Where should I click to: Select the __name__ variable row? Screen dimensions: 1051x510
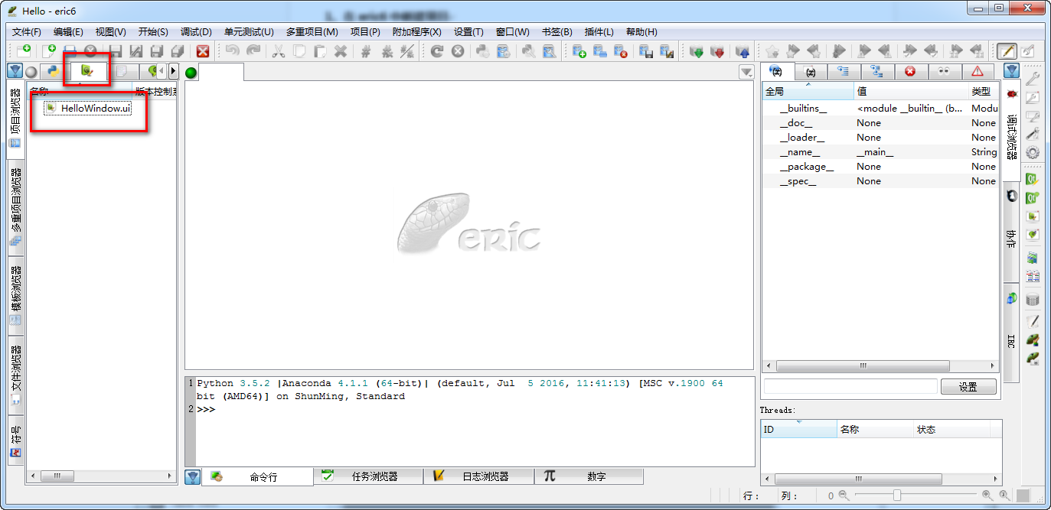[880, 152]
